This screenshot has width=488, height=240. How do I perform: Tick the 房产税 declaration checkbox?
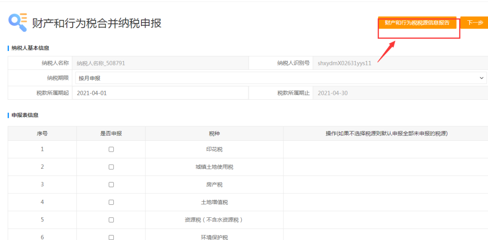[111, 185]
